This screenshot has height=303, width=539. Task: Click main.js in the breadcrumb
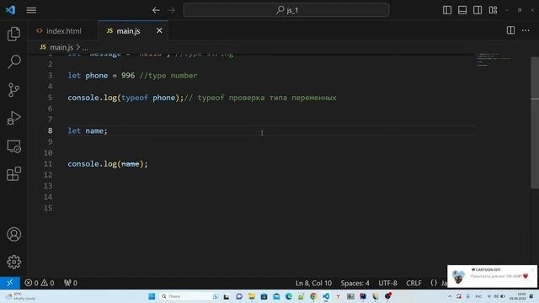point(61,47)
